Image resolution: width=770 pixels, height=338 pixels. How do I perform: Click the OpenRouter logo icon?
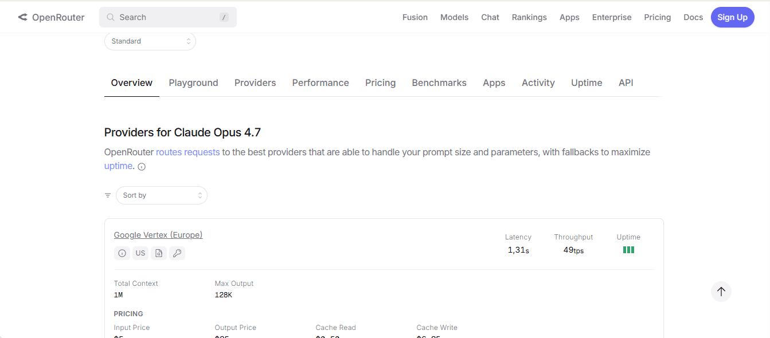pos(22,17)
